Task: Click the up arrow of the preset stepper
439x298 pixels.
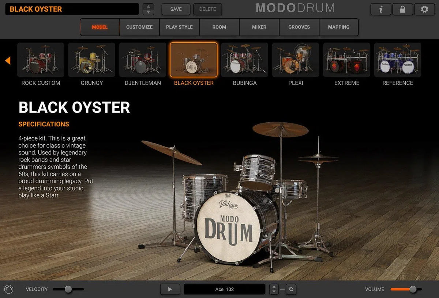Action: click(148, 6)
